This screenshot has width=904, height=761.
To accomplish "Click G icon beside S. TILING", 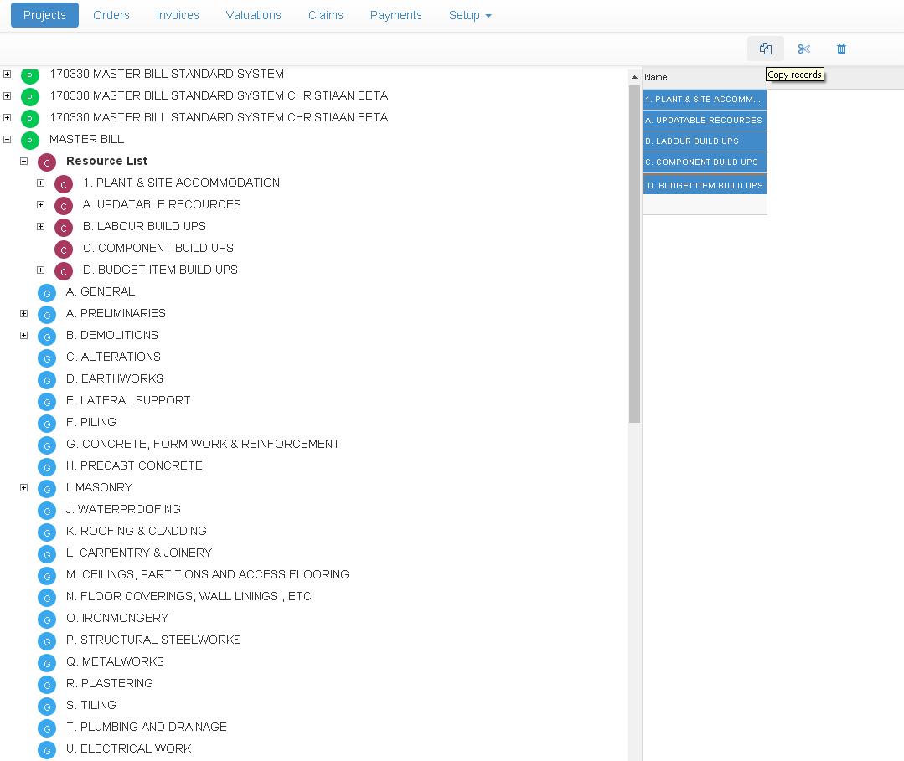I will click(x=47, y=707).
